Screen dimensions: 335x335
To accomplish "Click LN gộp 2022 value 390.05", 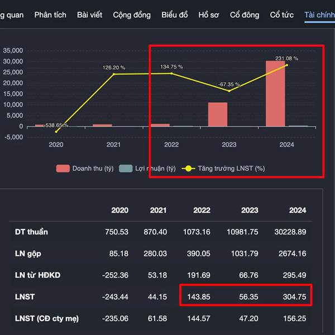I will click(198, 253).
